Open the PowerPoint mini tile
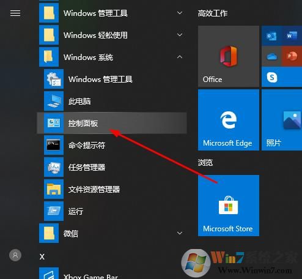The height and width of the screenshot is (279, 302). coord(292,56)
